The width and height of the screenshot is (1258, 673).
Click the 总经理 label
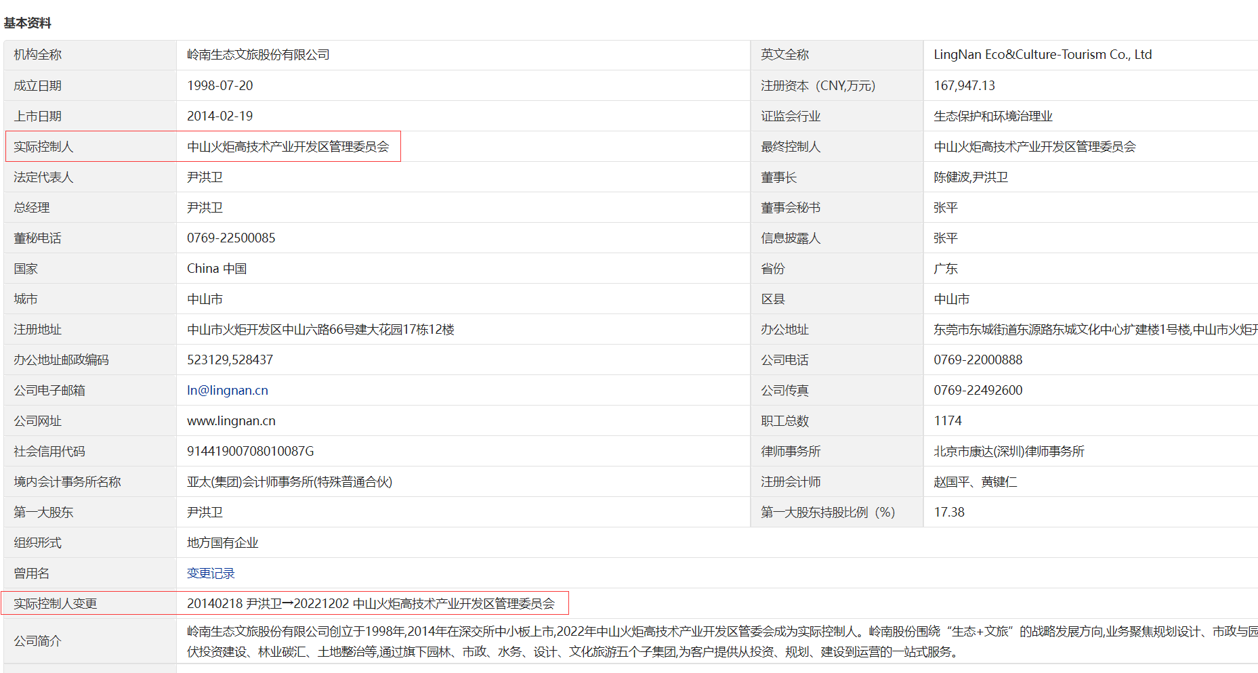tap(32, 208)
